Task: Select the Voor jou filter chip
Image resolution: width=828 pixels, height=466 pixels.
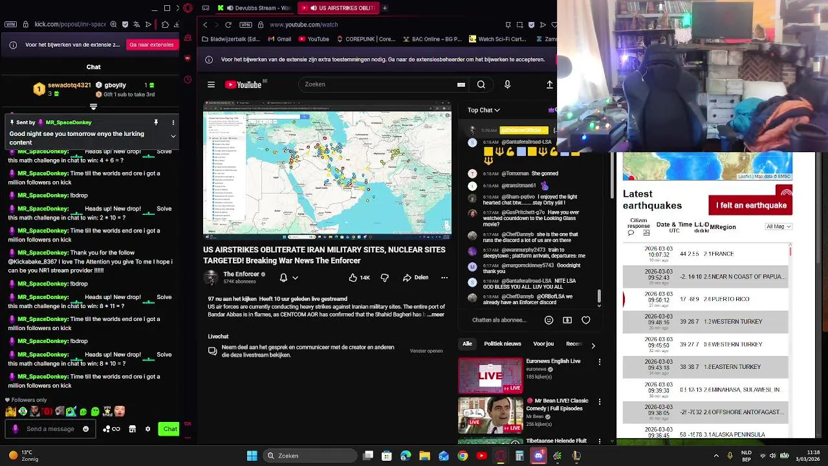Action: click(x=543, y=344)
